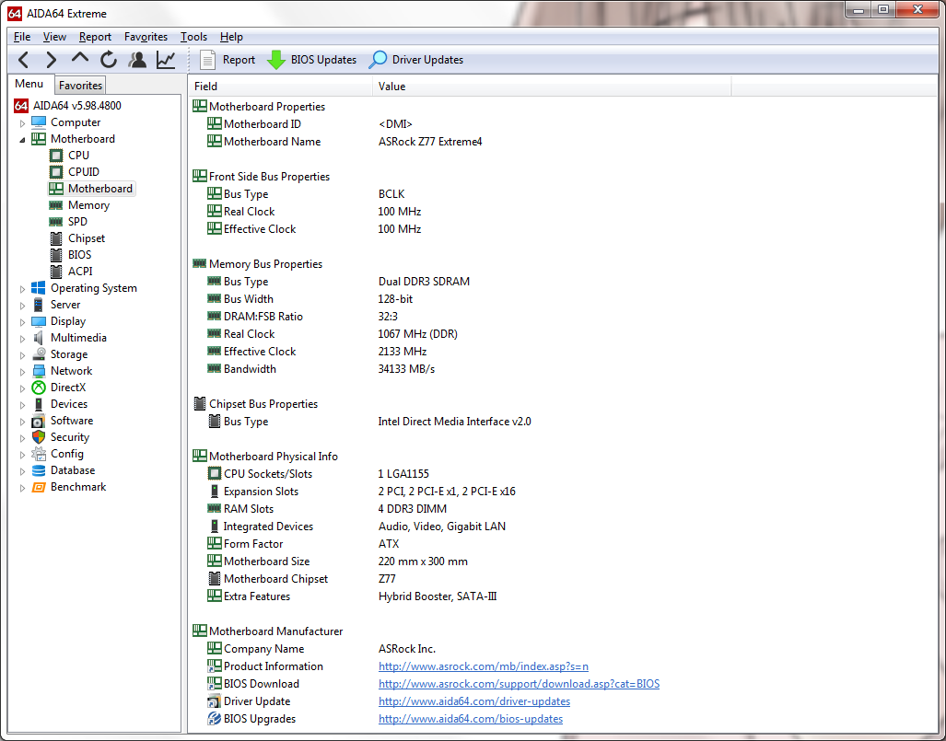Click the AIDA64 app icon in title bar

tap(15, 13)
